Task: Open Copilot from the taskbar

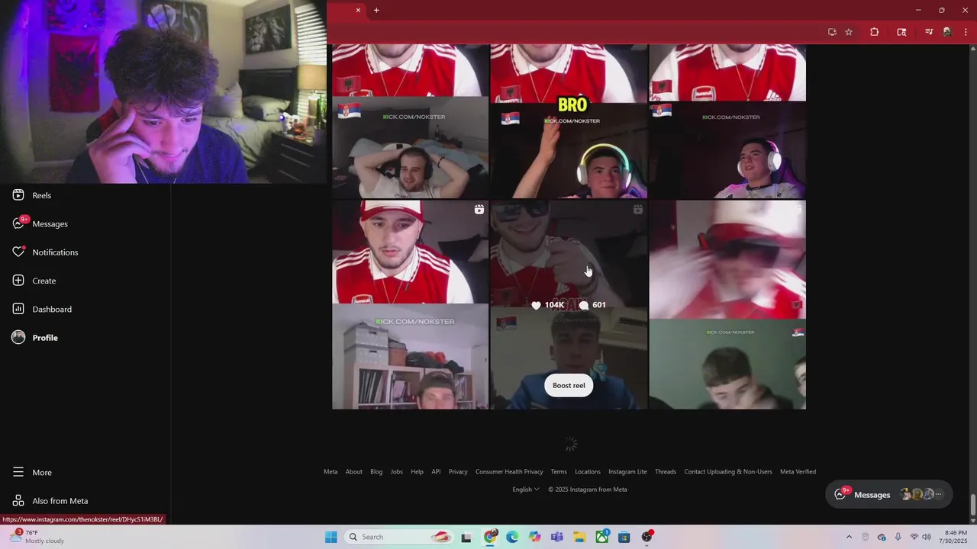Action: (534, 537)
